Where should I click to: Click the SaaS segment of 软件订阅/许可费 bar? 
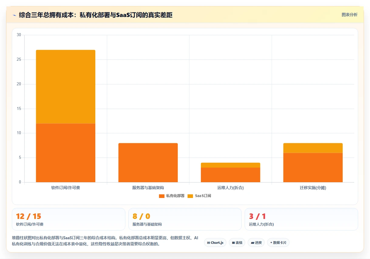[x=66, y=87]
